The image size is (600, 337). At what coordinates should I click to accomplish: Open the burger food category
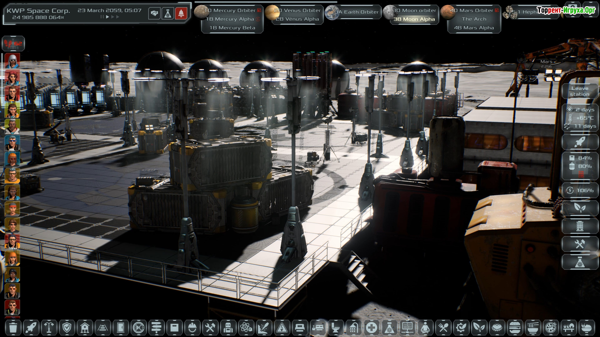tap(515, 328)
